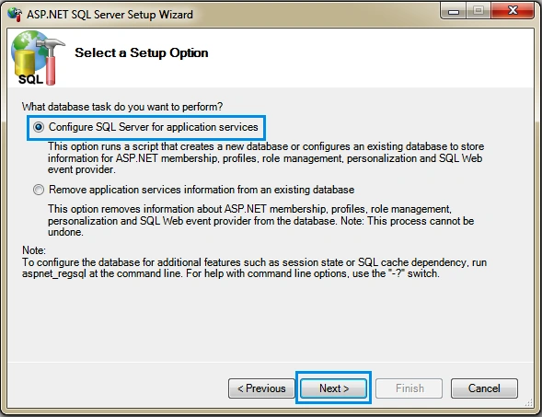542x417 pixels.
Task: Proceed by clicking the Next button
Action: coord(333,388)
